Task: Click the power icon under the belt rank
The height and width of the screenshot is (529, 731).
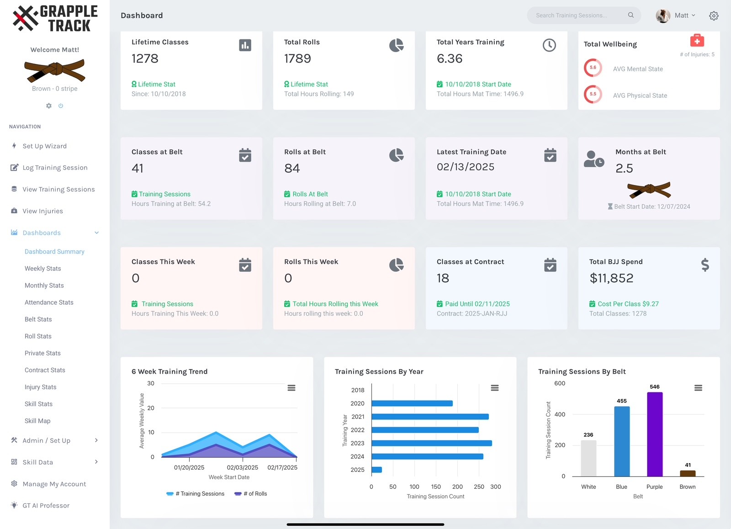Action: pos(61,106)
